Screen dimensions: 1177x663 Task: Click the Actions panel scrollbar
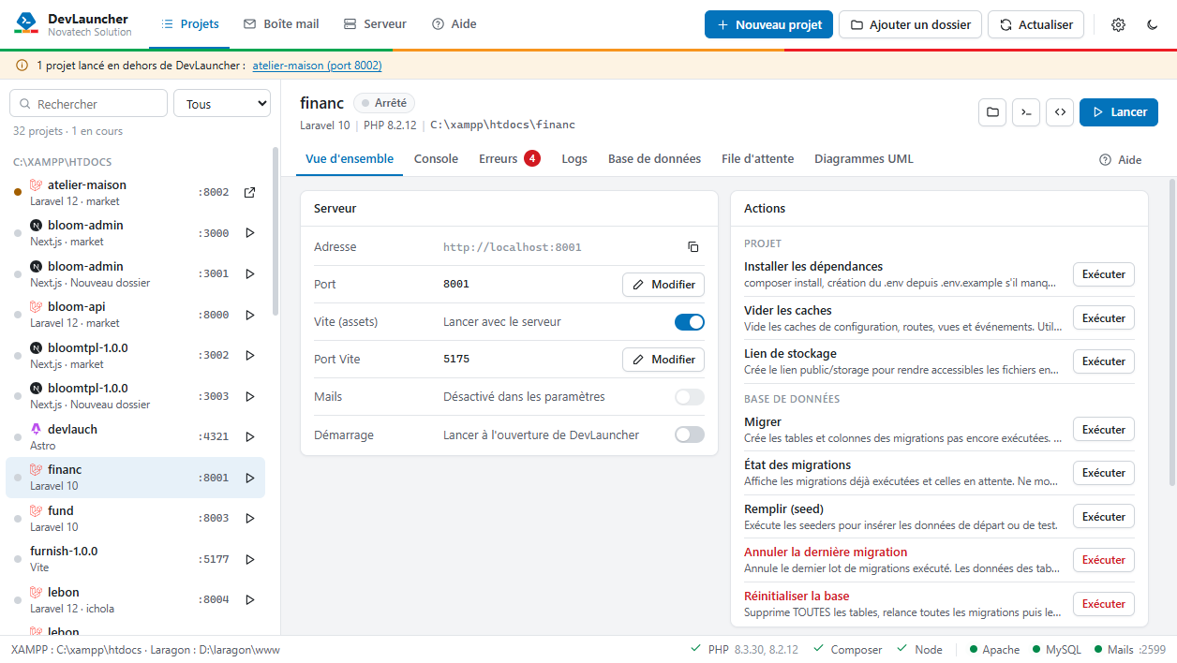1171,331
